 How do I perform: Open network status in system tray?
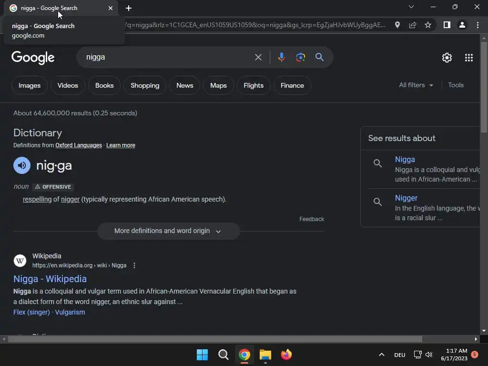click(x=417, y=355)
